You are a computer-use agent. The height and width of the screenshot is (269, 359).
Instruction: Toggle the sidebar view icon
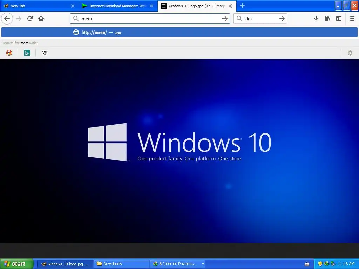tap(339, 19)
